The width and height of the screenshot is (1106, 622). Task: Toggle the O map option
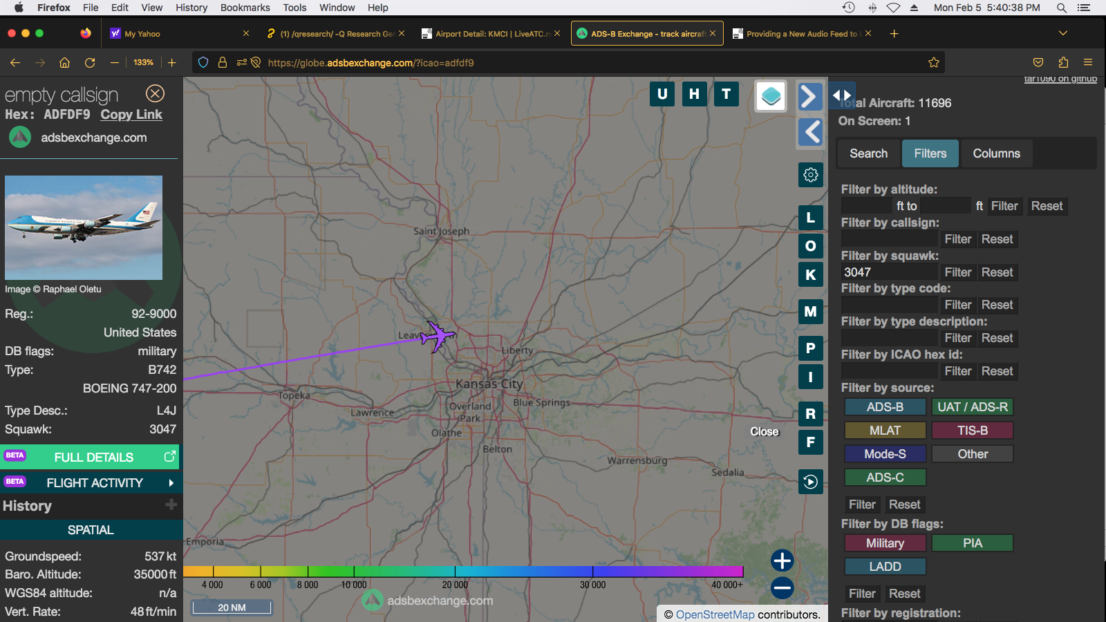click(x=810, y=246)
